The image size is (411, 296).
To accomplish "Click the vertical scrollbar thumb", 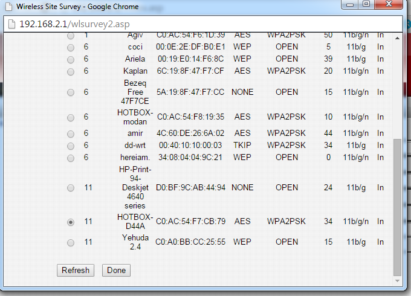I will [397, 205].
